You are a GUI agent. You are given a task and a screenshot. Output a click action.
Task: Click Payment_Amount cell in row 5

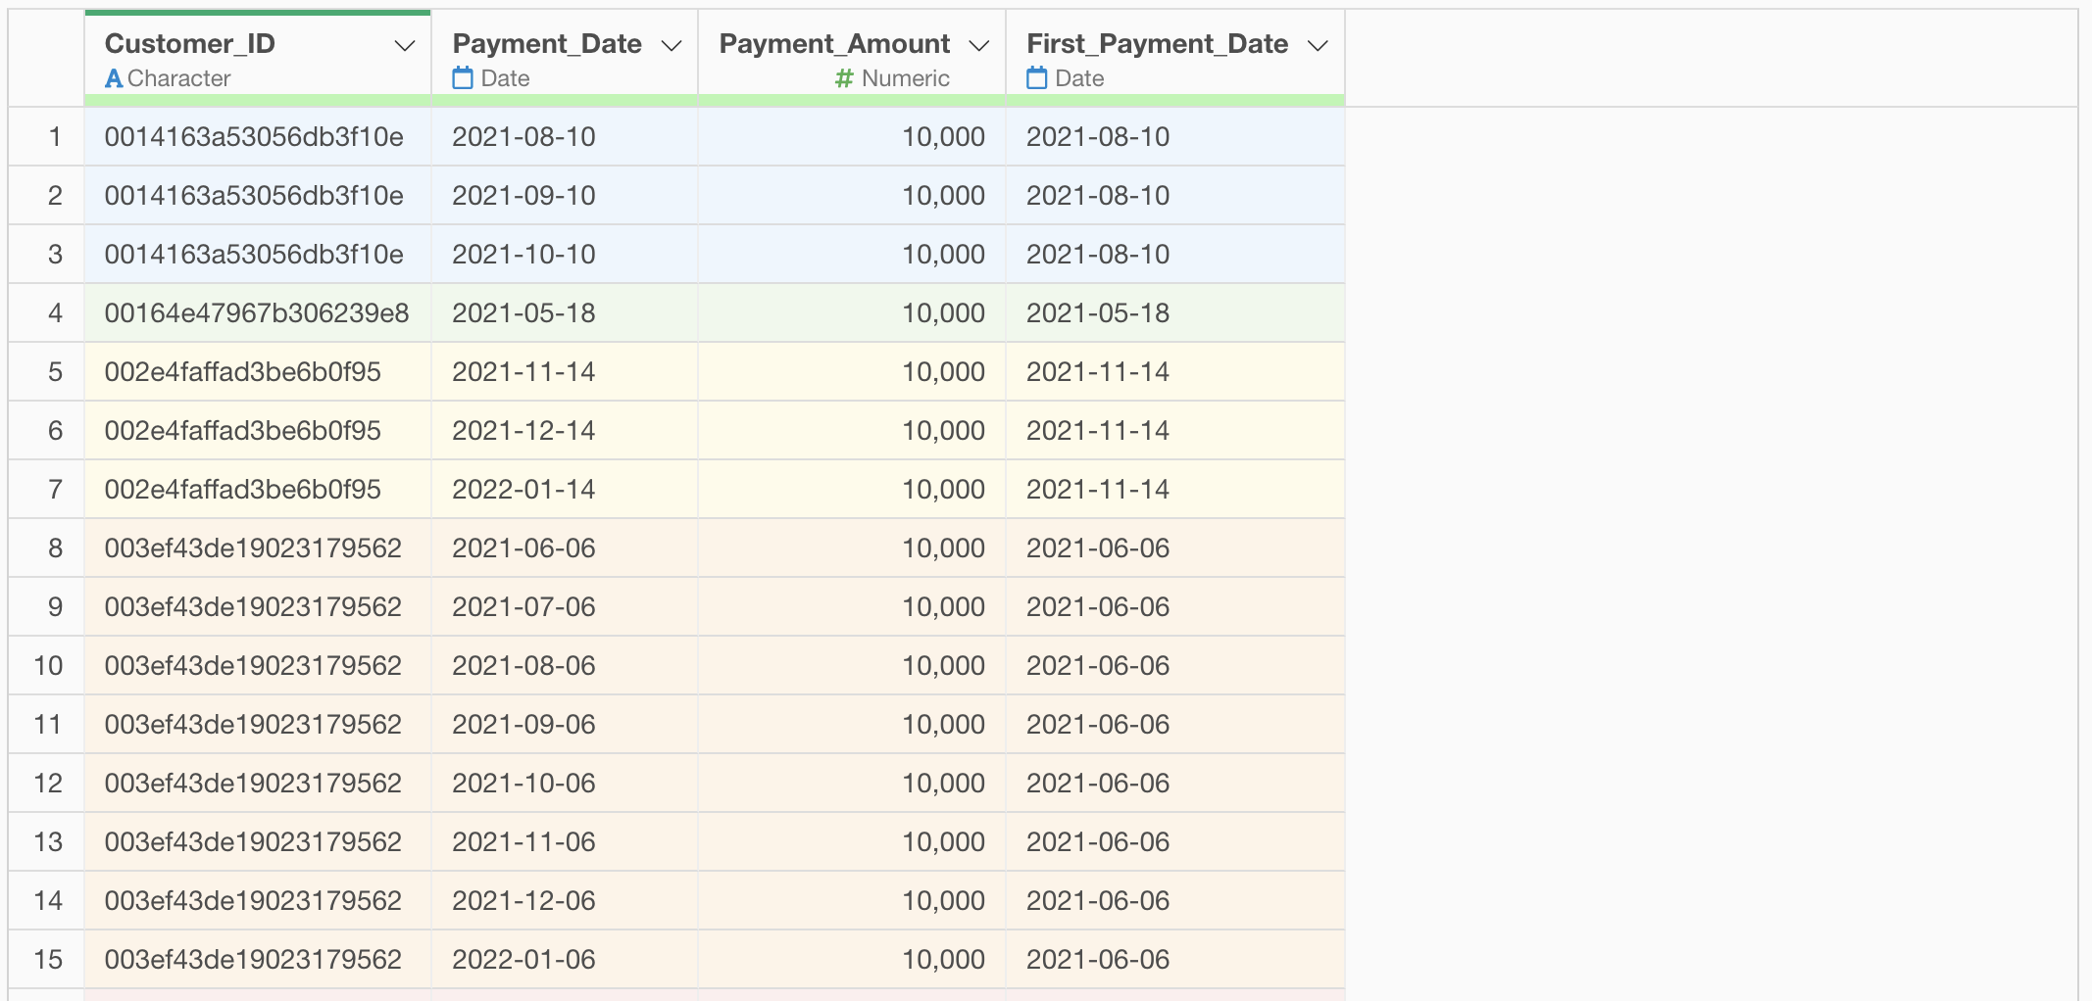coord(942,372)
